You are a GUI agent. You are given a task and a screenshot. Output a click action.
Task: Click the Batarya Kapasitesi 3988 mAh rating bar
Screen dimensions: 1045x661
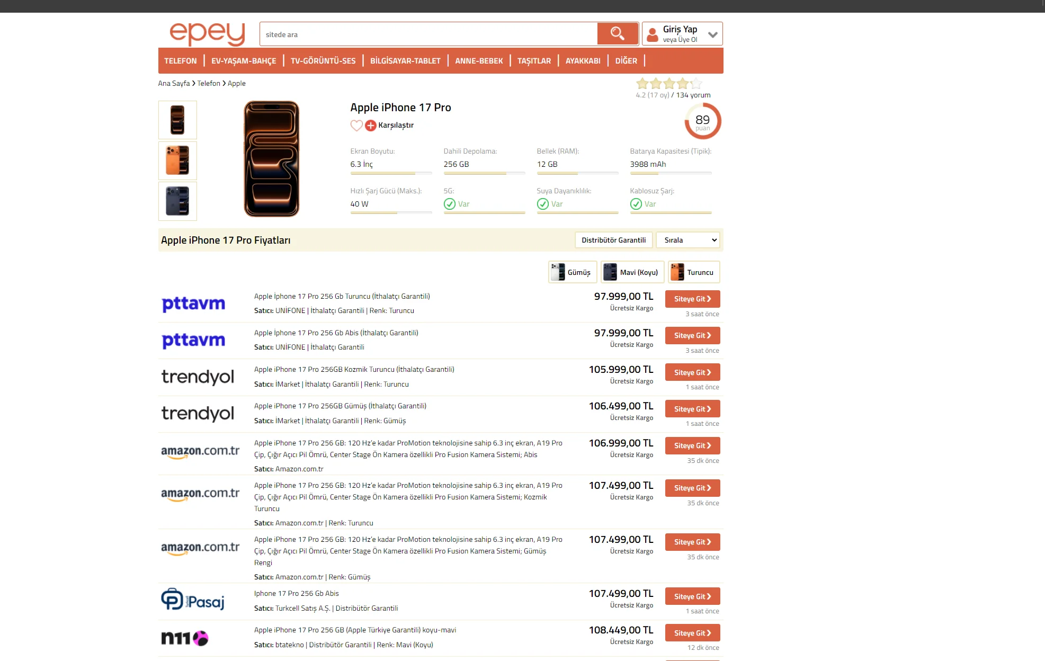(671, 173)
